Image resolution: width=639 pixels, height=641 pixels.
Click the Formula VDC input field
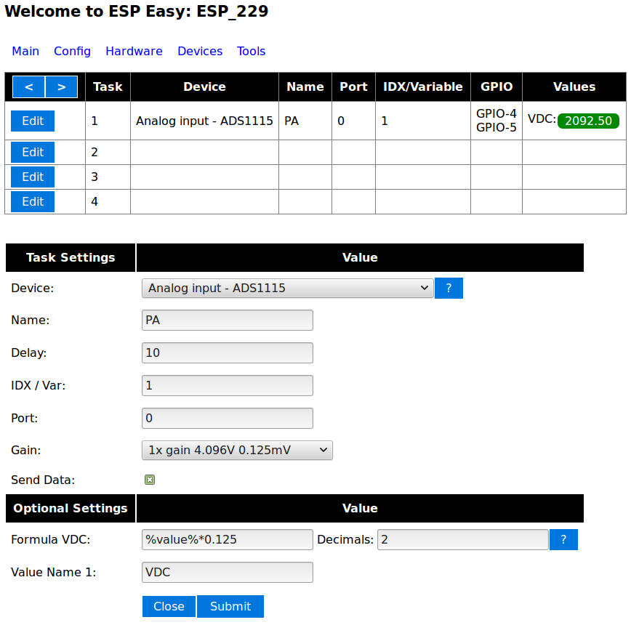coord(228,540)
